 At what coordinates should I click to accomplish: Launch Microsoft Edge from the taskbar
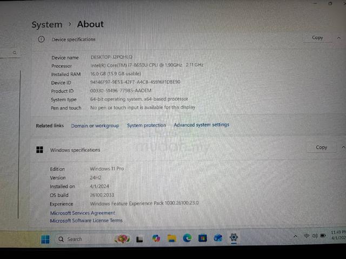[187, 238]
